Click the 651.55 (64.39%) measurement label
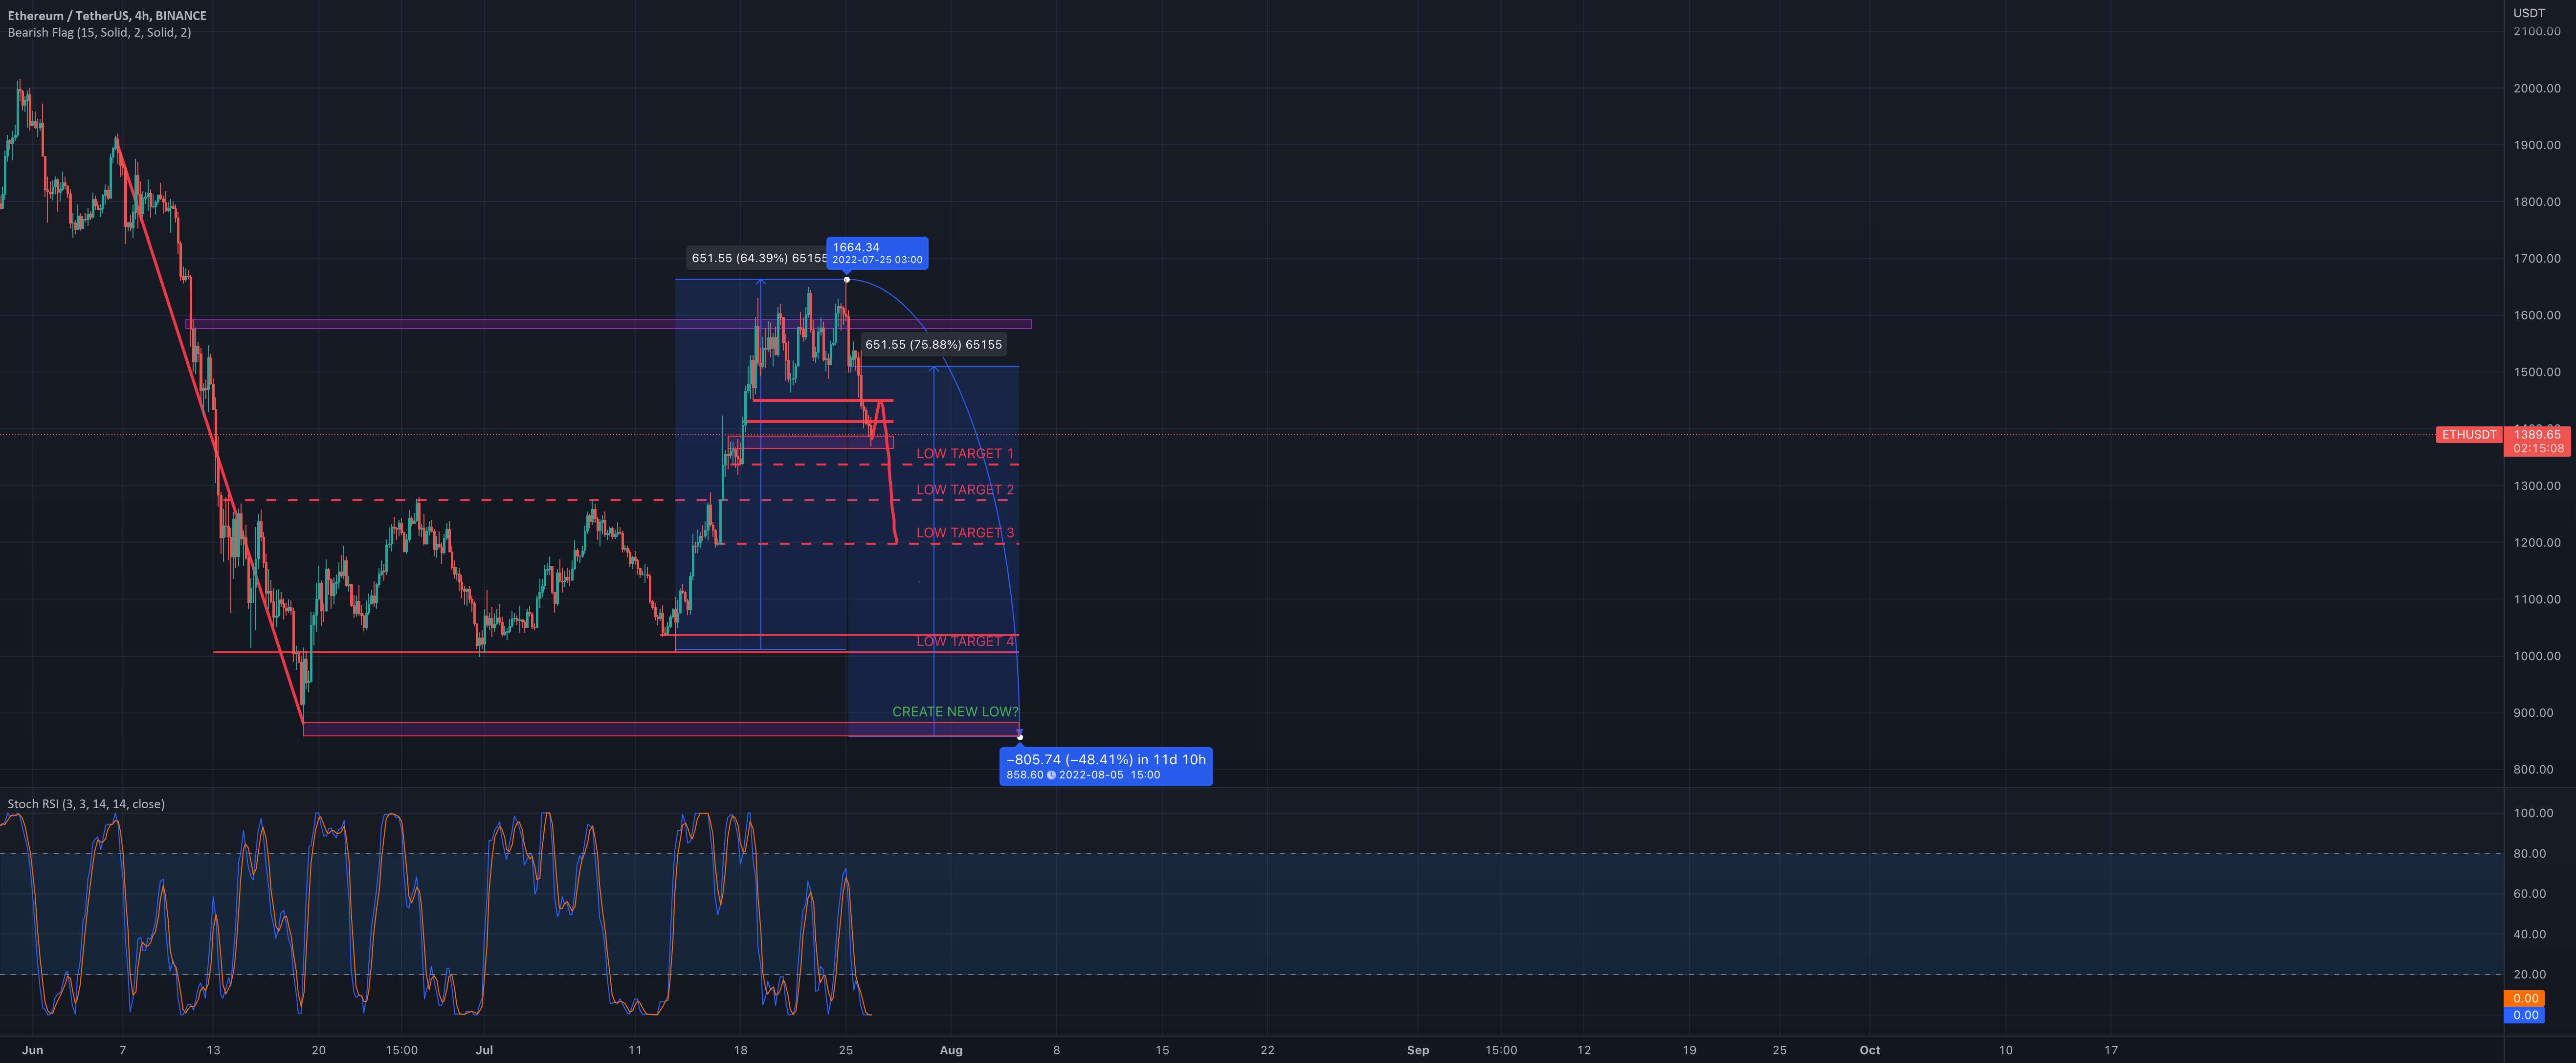Screen dimensions: 2576x1063 [x=758, y=258]
